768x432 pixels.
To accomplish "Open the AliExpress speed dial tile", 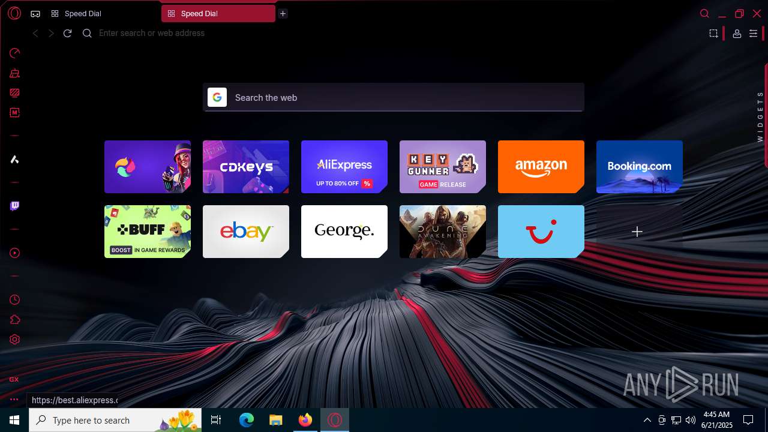I will (x=344, y=167).
